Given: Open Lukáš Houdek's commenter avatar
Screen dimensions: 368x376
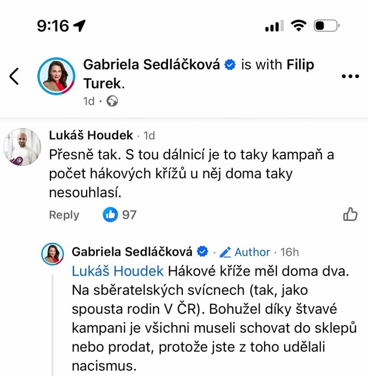Looking at the screenshot, I should point(22,147).
